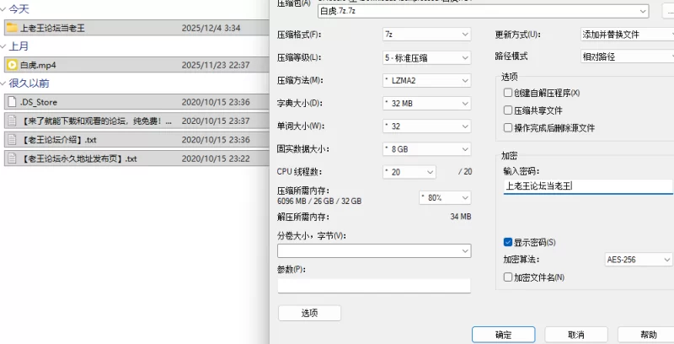Toggle 操作完成后删除源文件 checkbox
The image size is (674, 344).
[508, 127]
